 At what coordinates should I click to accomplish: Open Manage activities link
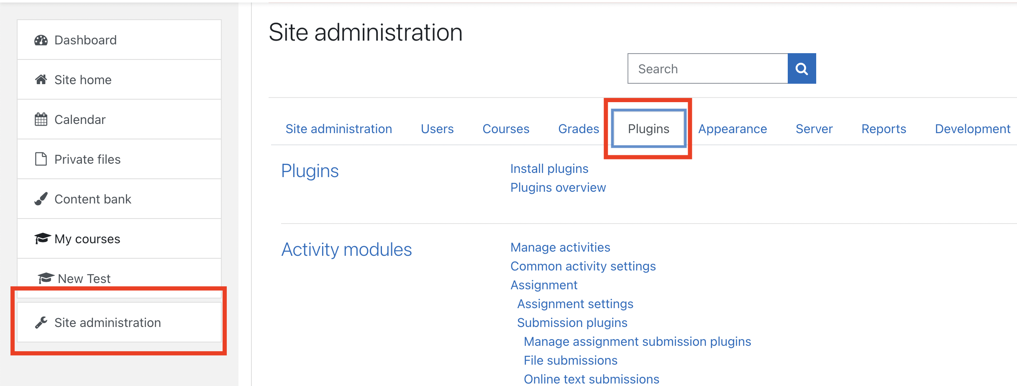560,247
